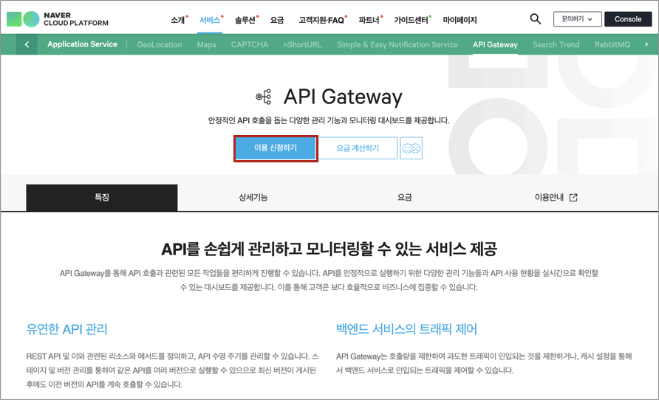Click the 이용 신청하기 button
Image resolution: width=659 pixels, height=400 pixels.
[276, 148]
